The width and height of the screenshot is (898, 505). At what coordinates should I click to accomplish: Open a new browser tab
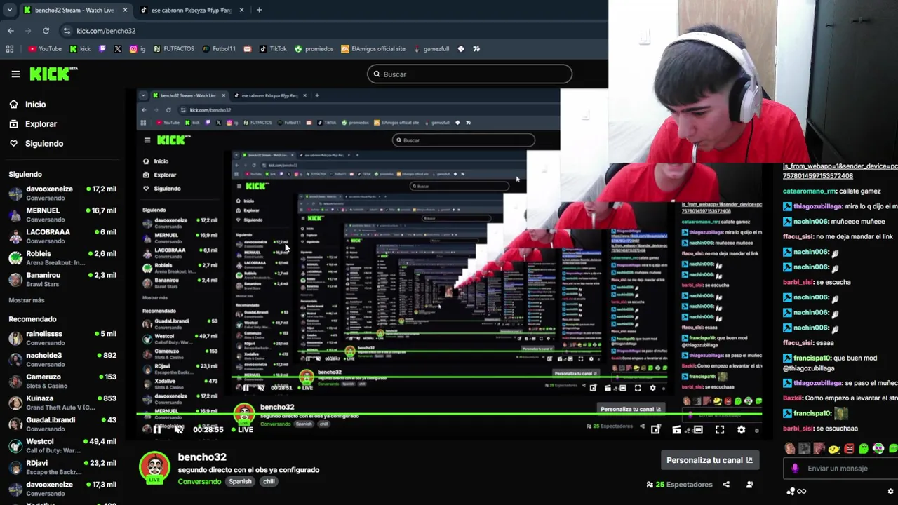259,10
